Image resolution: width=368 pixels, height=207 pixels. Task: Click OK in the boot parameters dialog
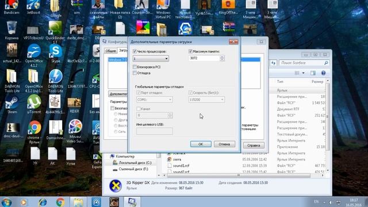coord(201,144)
